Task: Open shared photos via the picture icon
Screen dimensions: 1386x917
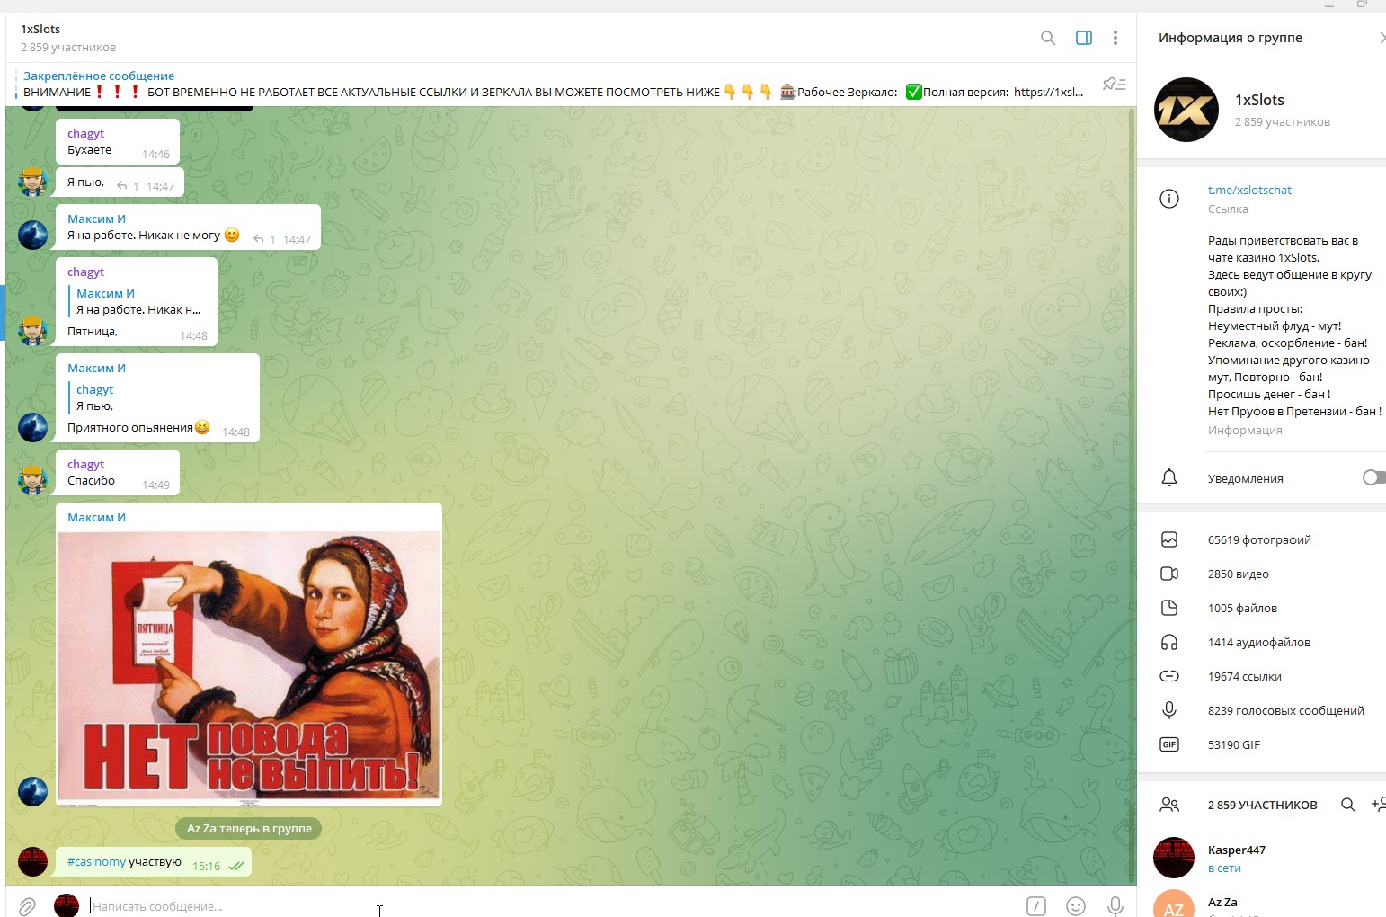Action: 1169,539
